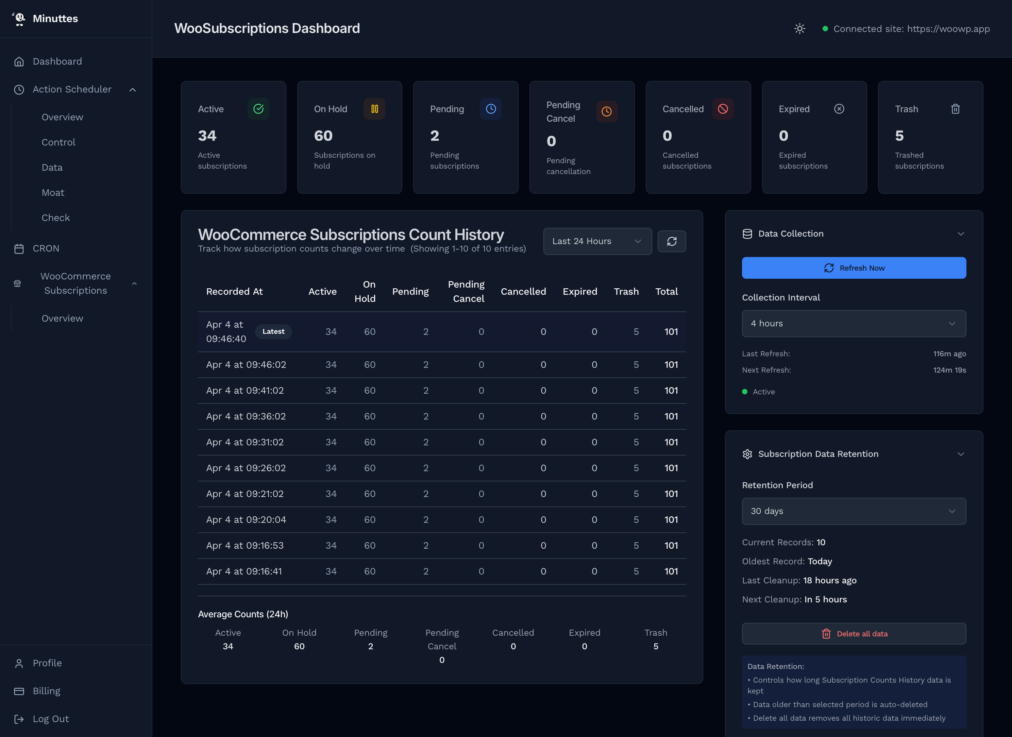Open the Retention Period dropdown
The width and height of the screenshot is (1012, 737).
(853, 511)
